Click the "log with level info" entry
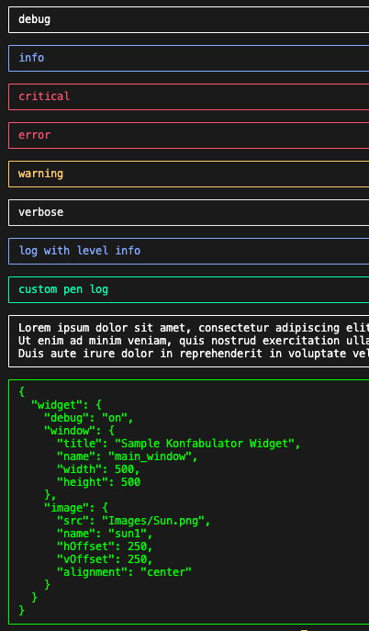 click(188, 251)
